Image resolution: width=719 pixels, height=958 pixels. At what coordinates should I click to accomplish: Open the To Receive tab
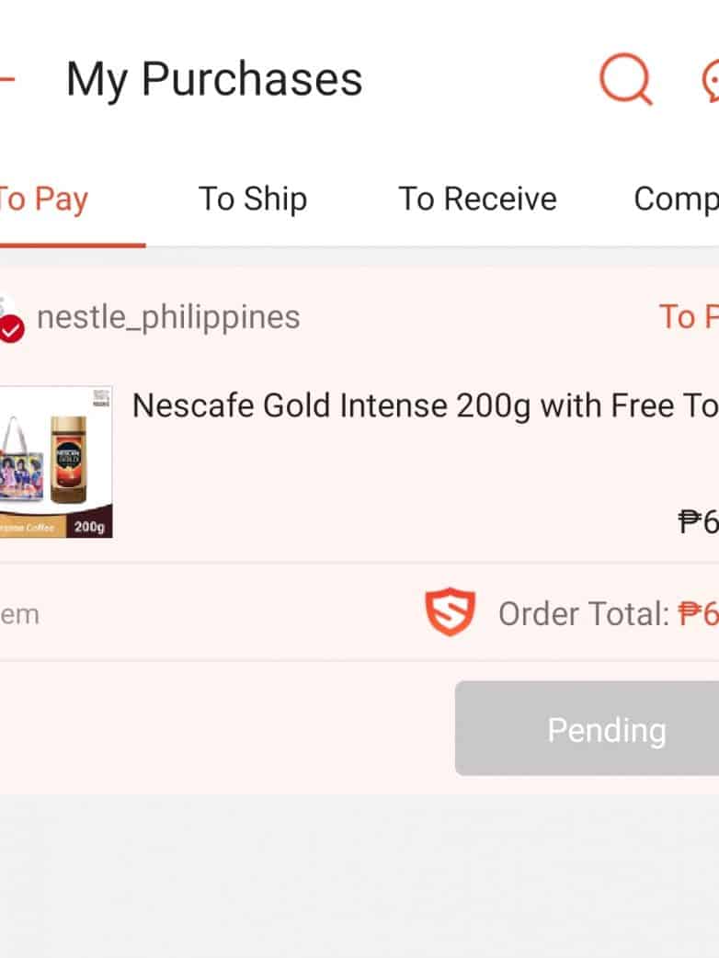[477, 199]
